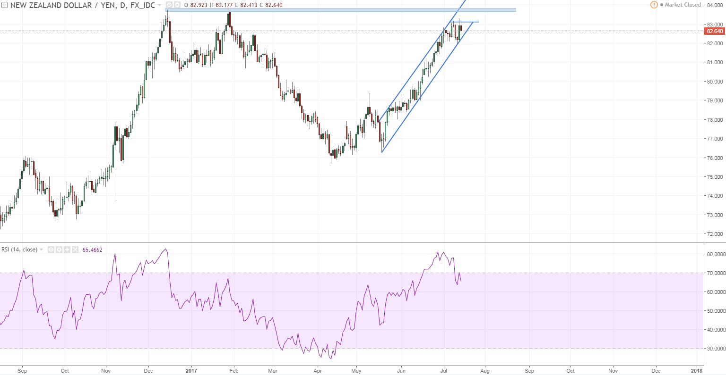Image resolution: width=726 pixels, height=375 pixels.
Task: Click the RSI (14, close) label
Action: click(x=19, y=250)
